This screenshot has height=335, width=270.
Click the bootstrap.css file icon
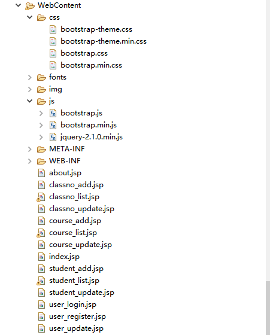(x=53, y=53)
